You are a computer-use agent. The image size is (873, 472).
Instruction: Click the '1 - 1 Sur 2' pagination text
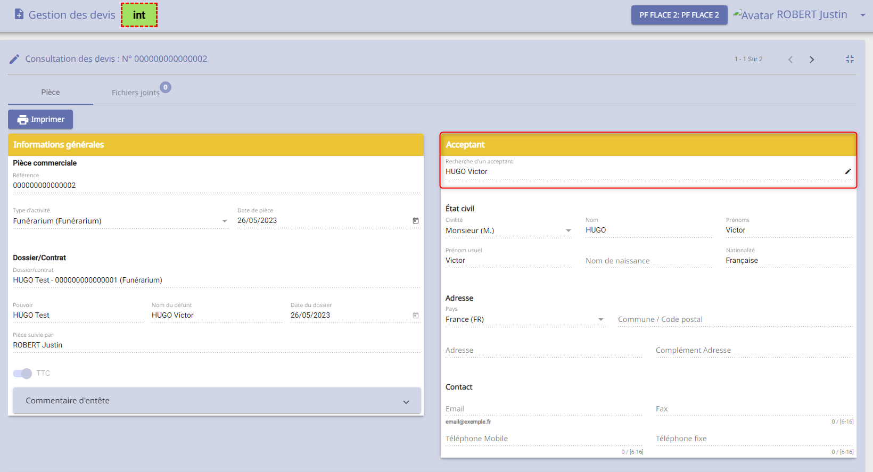[x=748, y=59]
